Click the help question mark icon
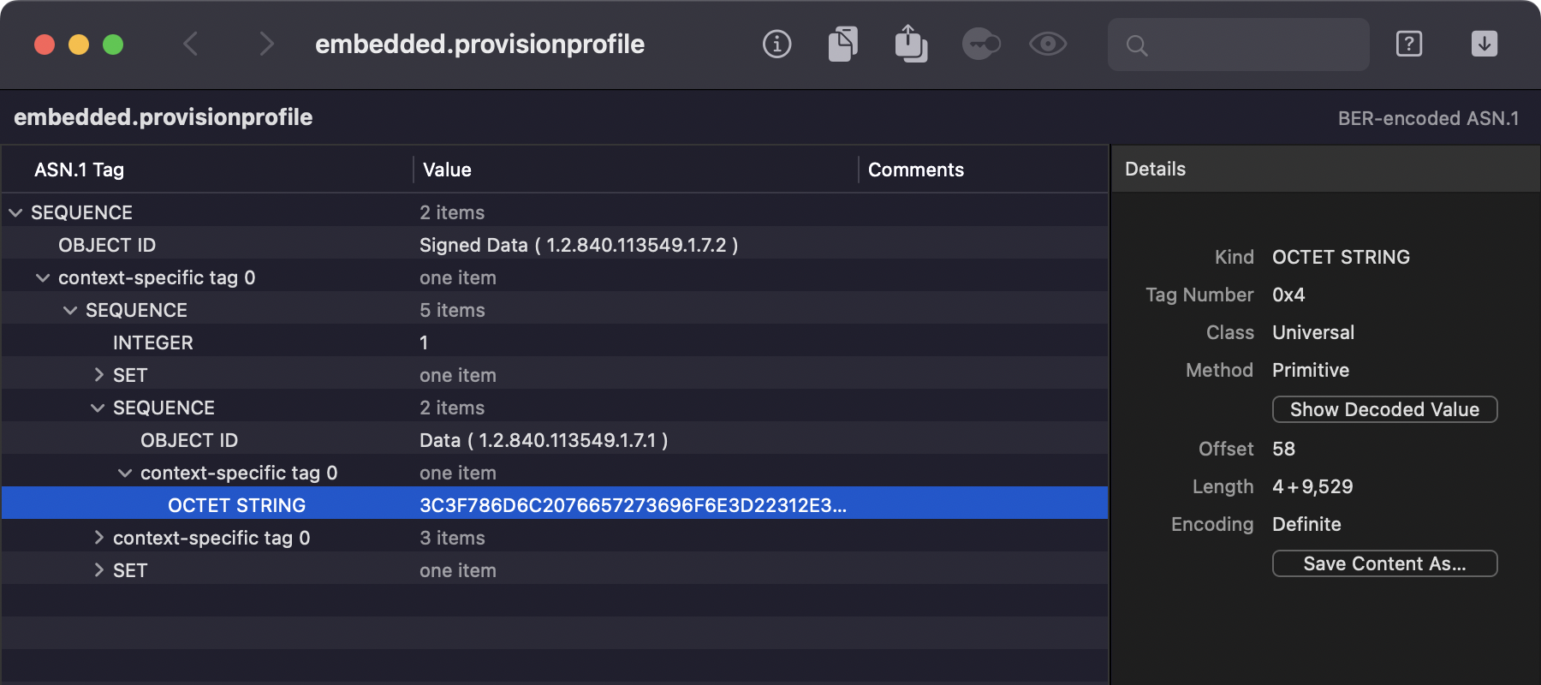 (1409, 44)
